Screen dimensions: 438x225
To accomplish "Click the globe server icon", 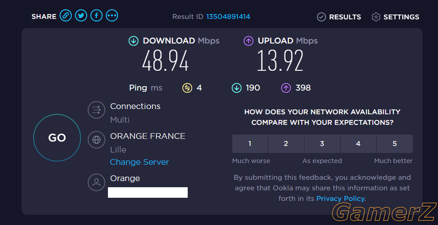I will (x=97, y=139).
